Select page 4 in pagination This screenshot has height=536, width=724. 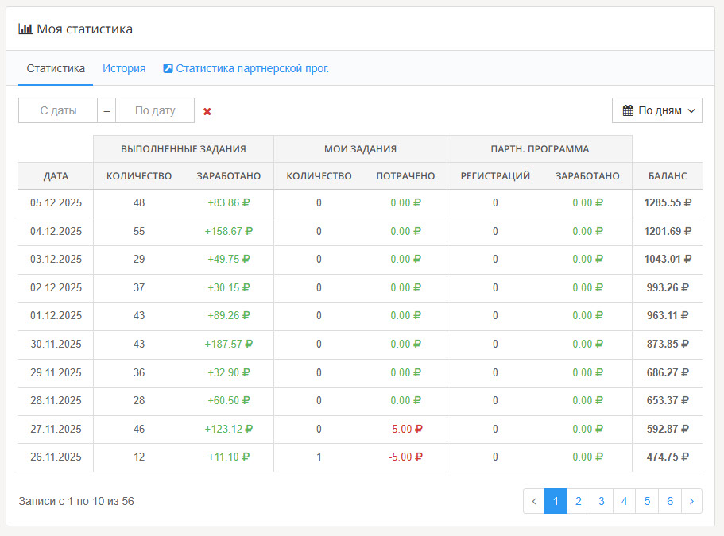click(x=625, y=501)
